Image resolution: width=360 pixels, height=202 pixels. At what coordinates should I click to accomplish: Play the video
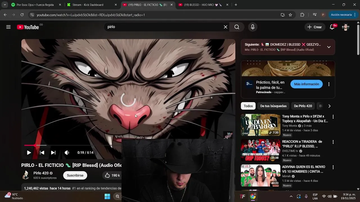(x=29, y=153)
